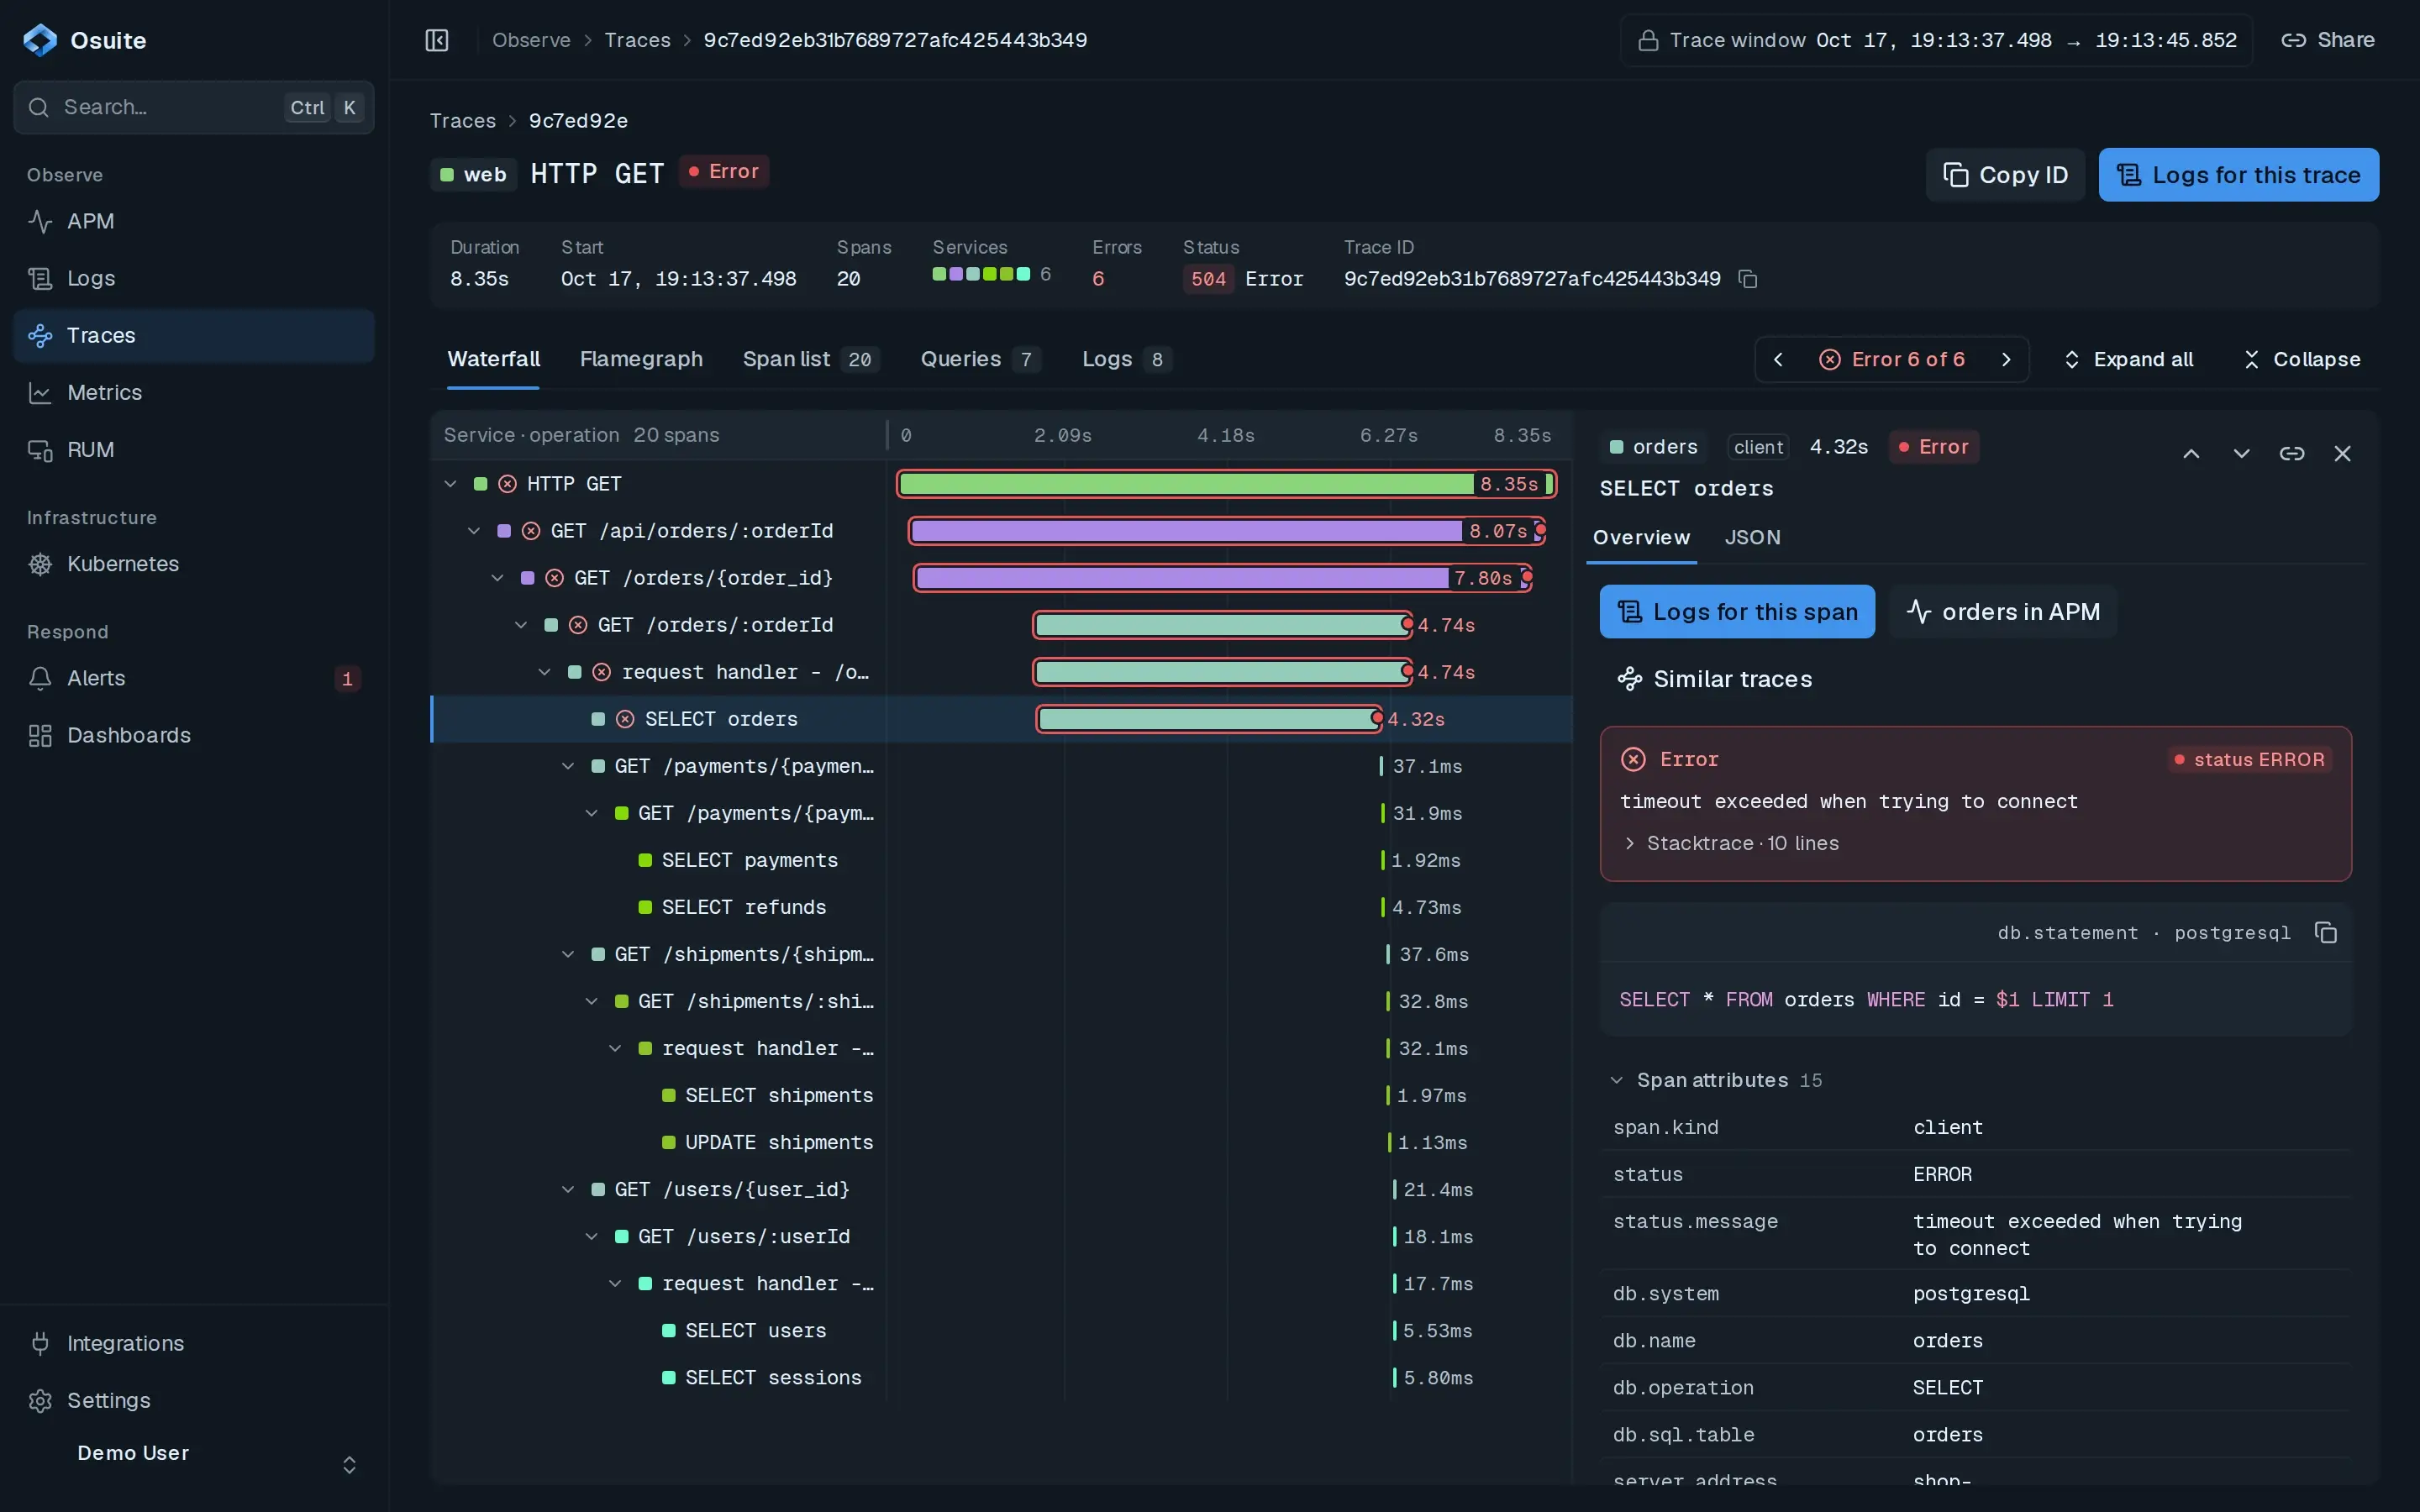This screenshot has height=1512, width=2420.
Task: Open RUM in sidebar
Action: [x=194, y=449]
